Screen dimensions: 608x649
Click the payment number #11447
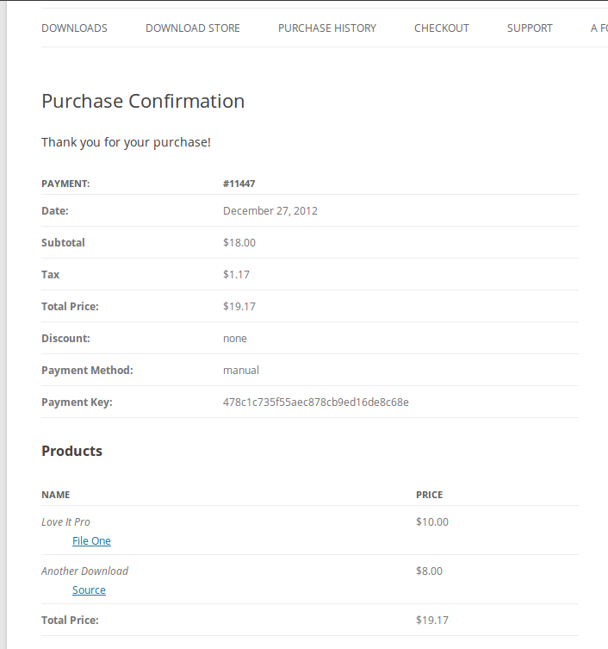[x=239, y=184]
